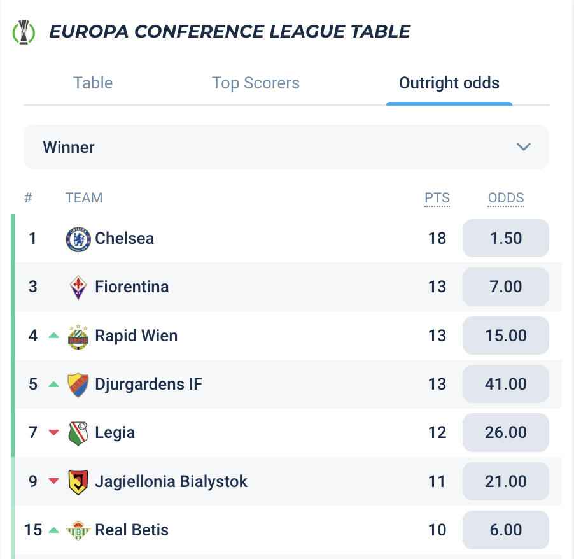Click the dropdown chevron arrow
574x559 pixels.
click(x=524, y=147)
